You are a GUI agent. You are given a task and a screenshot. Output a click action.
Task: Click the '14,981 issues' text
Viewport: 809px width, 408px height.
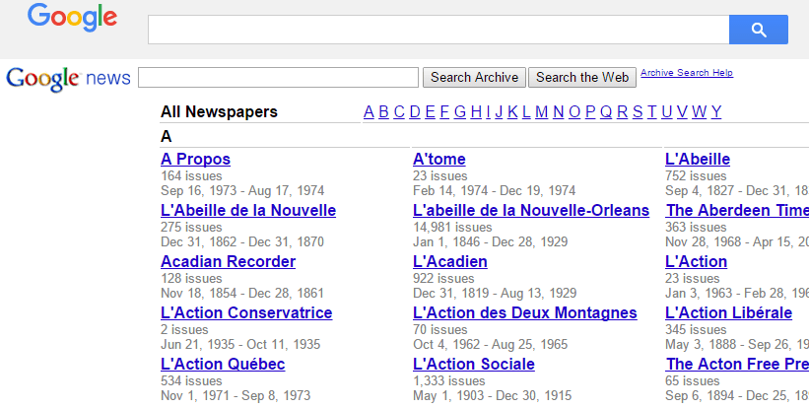click(452, 227)
